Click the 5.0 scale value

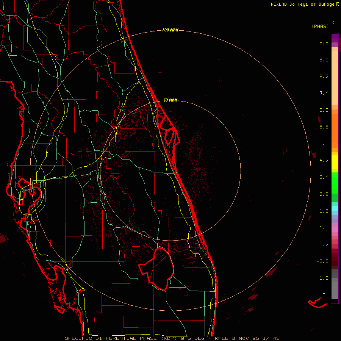[x=324, y=144]
